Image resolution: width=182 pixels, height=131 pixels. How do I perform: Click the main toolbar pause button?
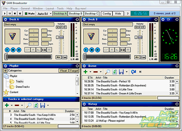coord(10,14)
